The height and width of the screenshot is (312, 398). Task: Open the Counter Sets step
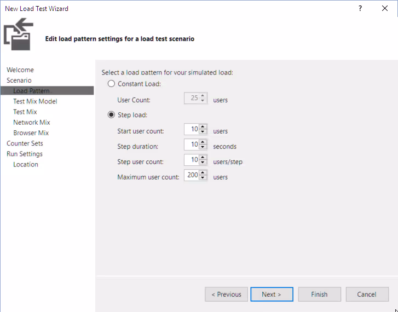25,143
